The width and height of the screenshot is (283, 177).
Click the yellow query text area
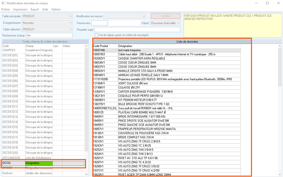(x=233, y=25)
